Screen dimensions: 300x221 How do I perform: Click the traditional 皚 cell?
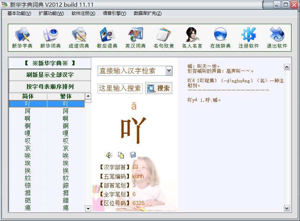(x=66, y=201)
